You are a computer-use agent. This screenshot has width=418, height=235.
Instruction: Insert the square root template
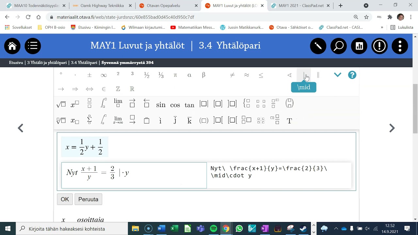coord(61,104)
